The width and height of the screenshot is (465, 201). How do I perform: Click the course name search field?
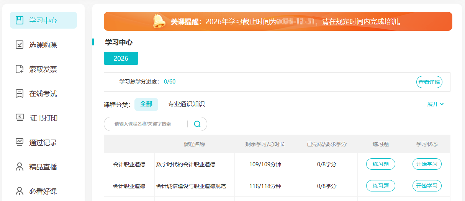coord(146,124)
